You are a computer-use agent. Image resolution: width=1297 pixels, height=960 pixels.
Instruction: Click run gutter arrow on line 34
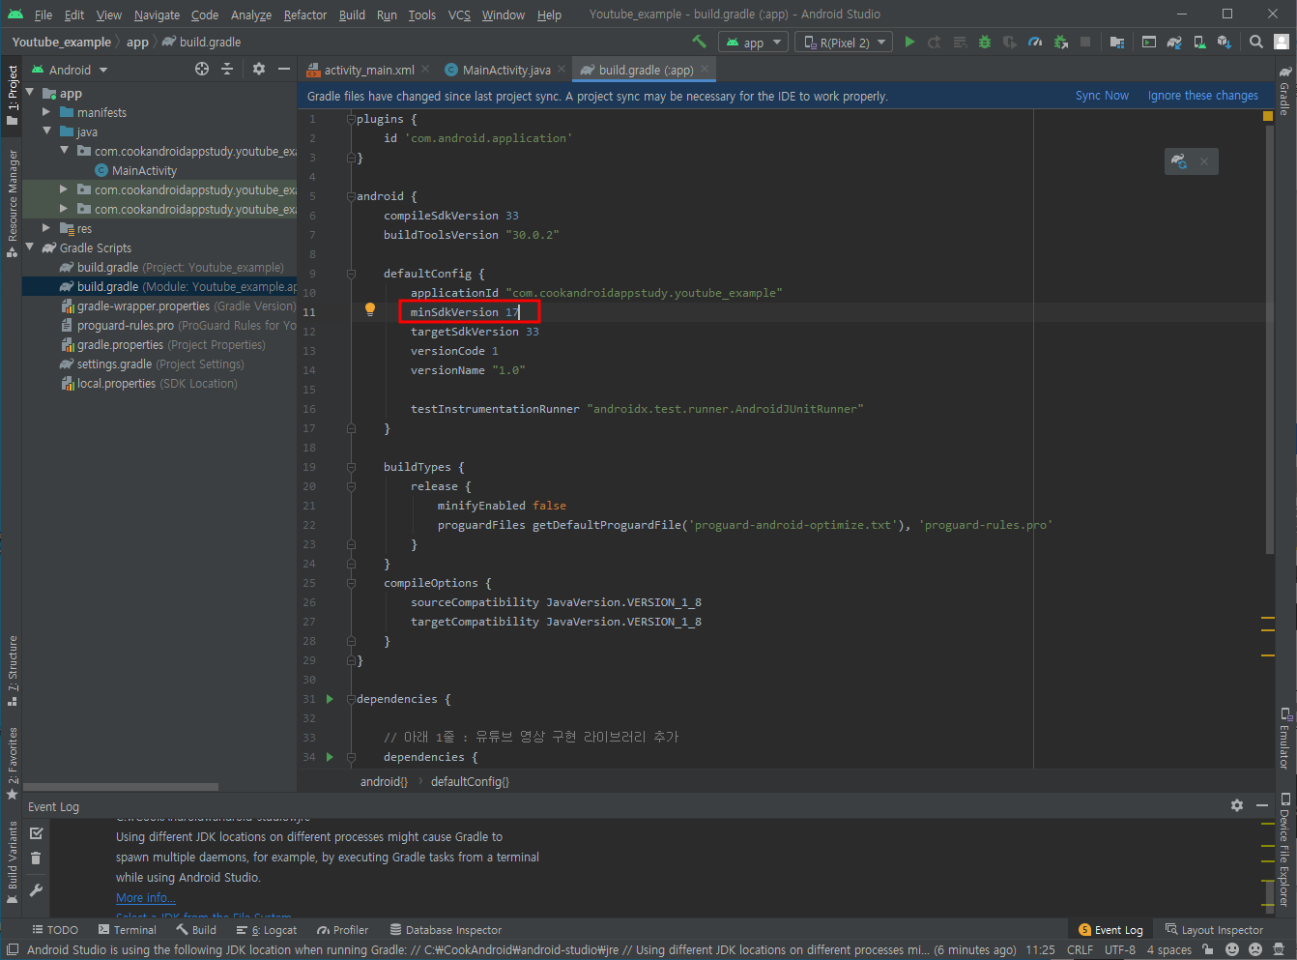[330, 757]
